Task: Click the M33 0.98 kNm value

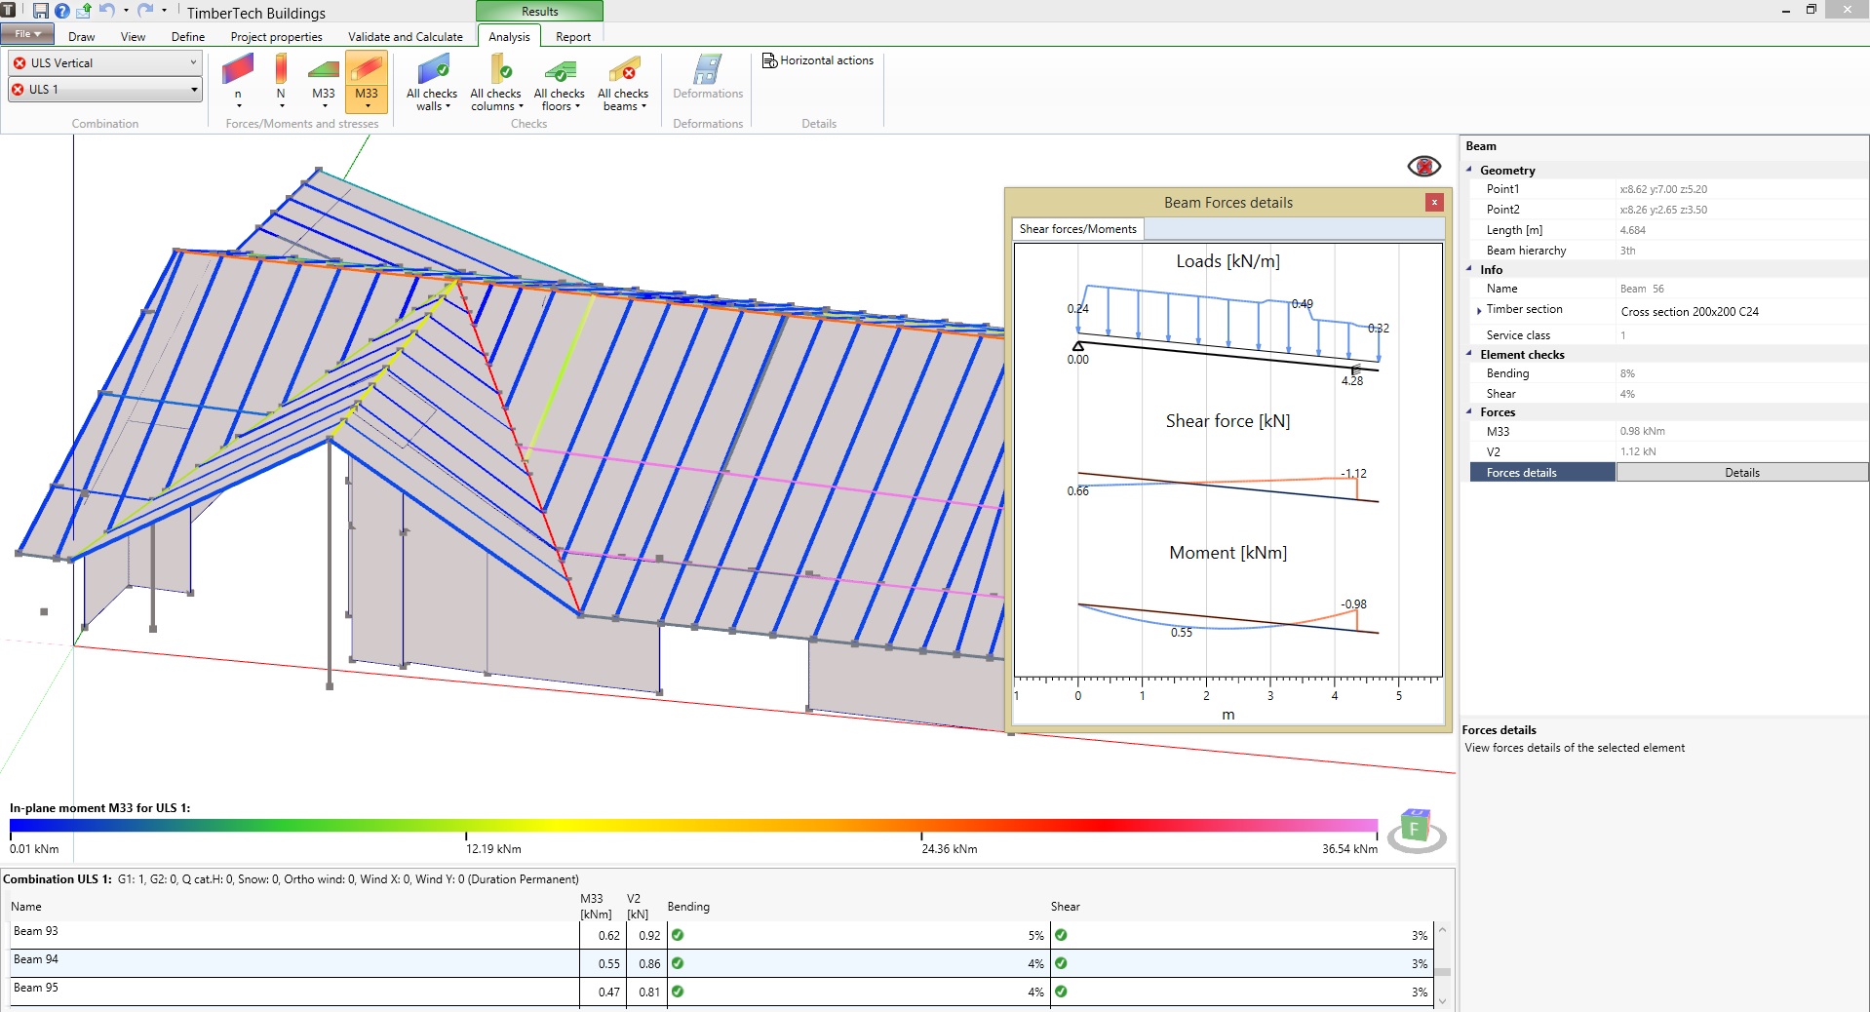Action: tap(1642, 431)
